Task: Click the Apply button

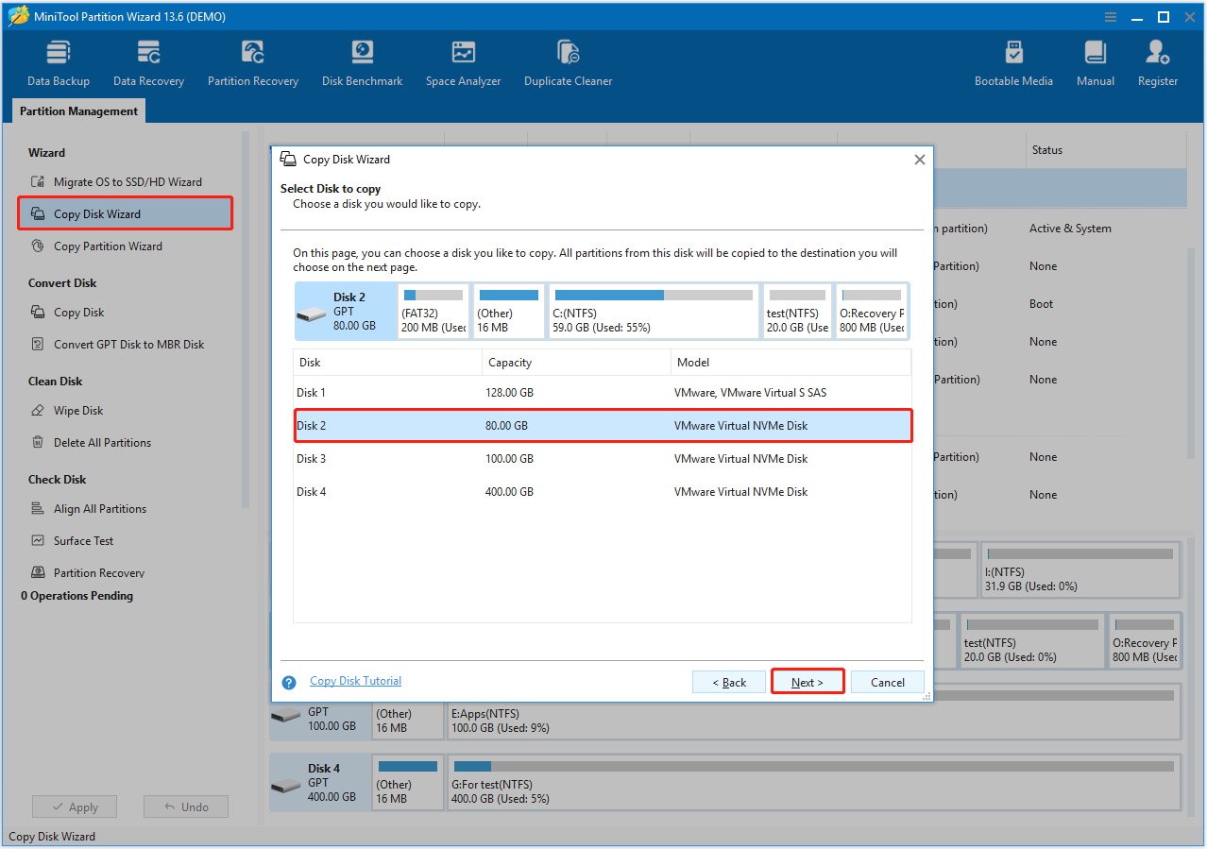Action: coord(75,807)
